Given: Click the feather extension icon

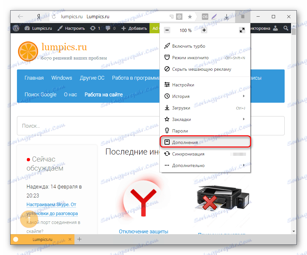Looking at the screenshot, I should click(x=214, y=17).
